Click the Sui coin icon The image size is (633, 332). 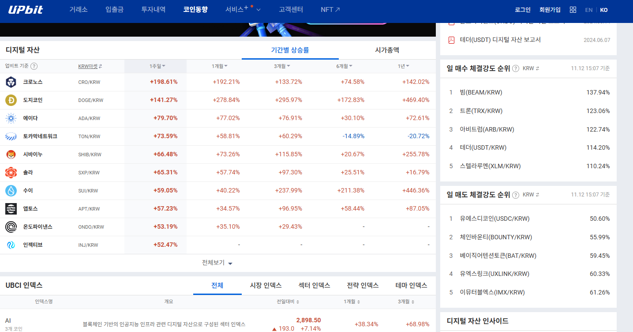point(11,191)
